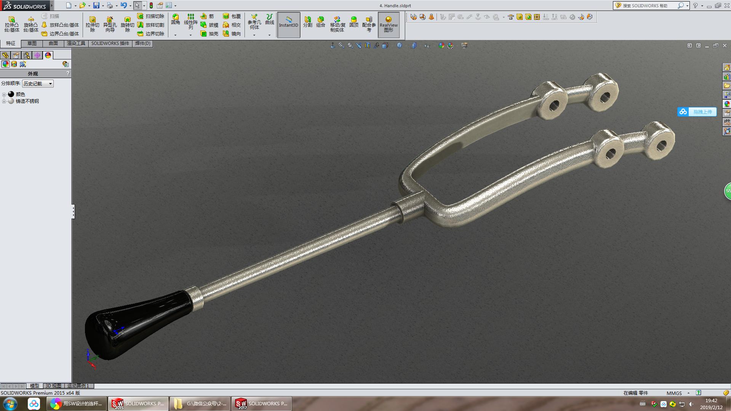This screenshot has width=731, height=411.
Task: Open SOLIDWORKS 2017 from the taskbar
Action: click(261, 403)
